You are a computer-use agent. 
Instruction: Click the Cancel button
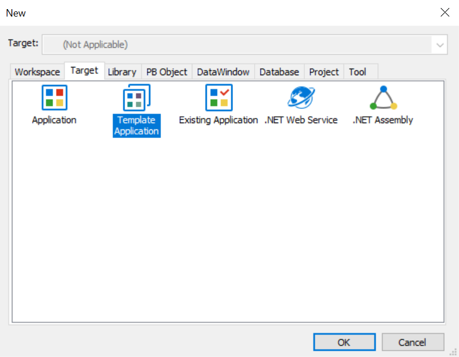413,342
